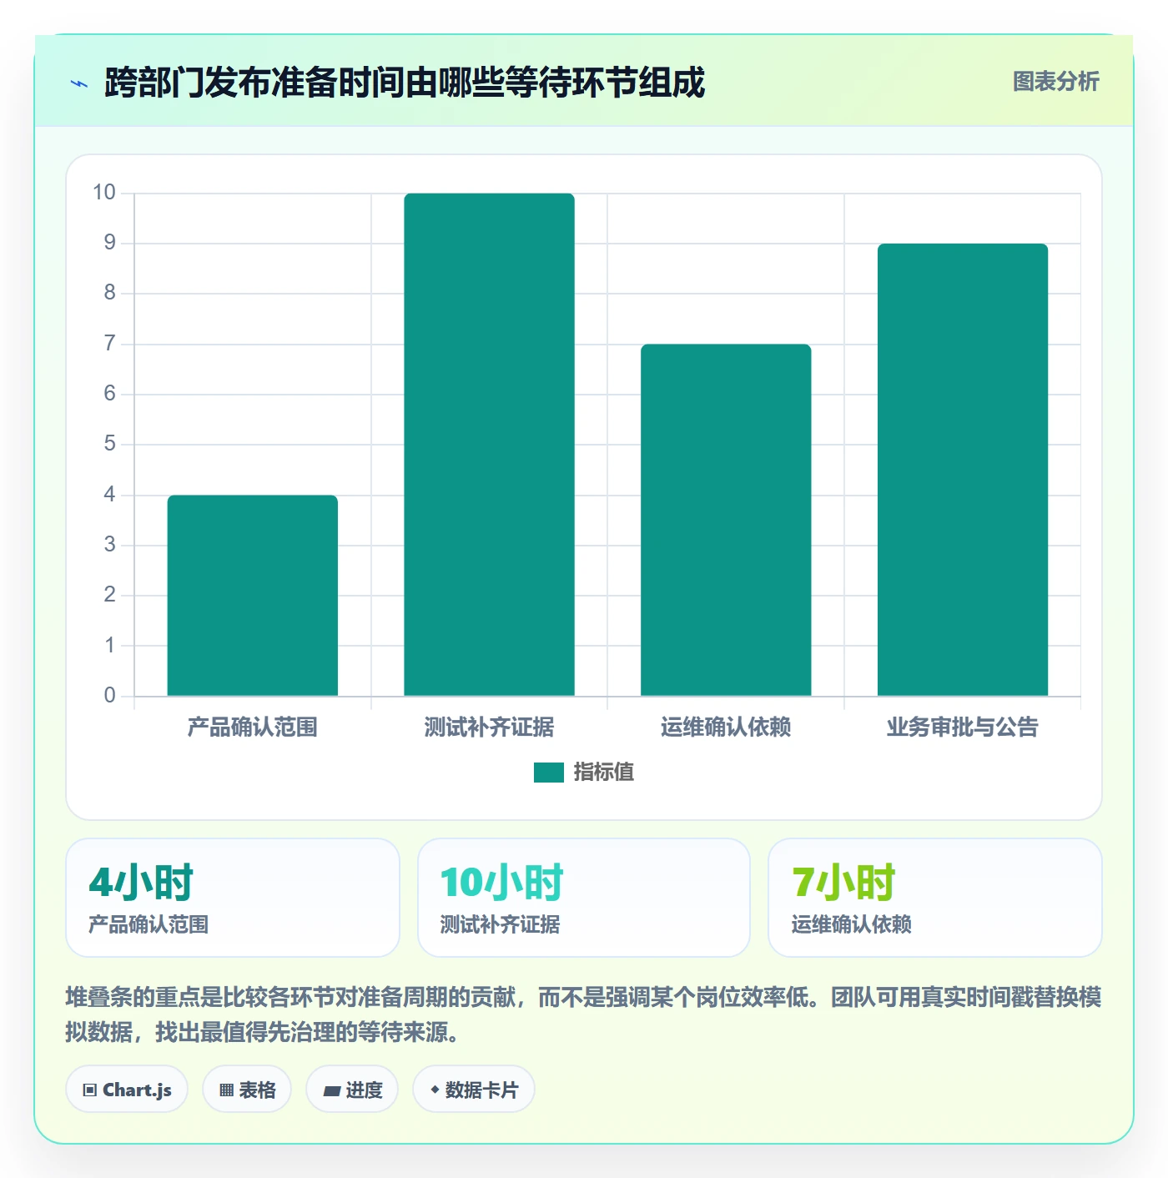Open the 7小时 stat card
Screen dimensions: 1168x1178
[935, 898]
